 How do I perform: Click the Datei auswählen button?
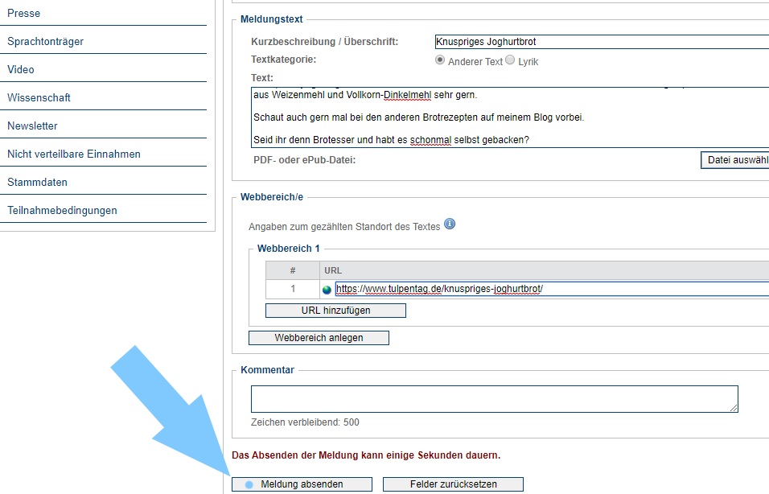(734, 160)
